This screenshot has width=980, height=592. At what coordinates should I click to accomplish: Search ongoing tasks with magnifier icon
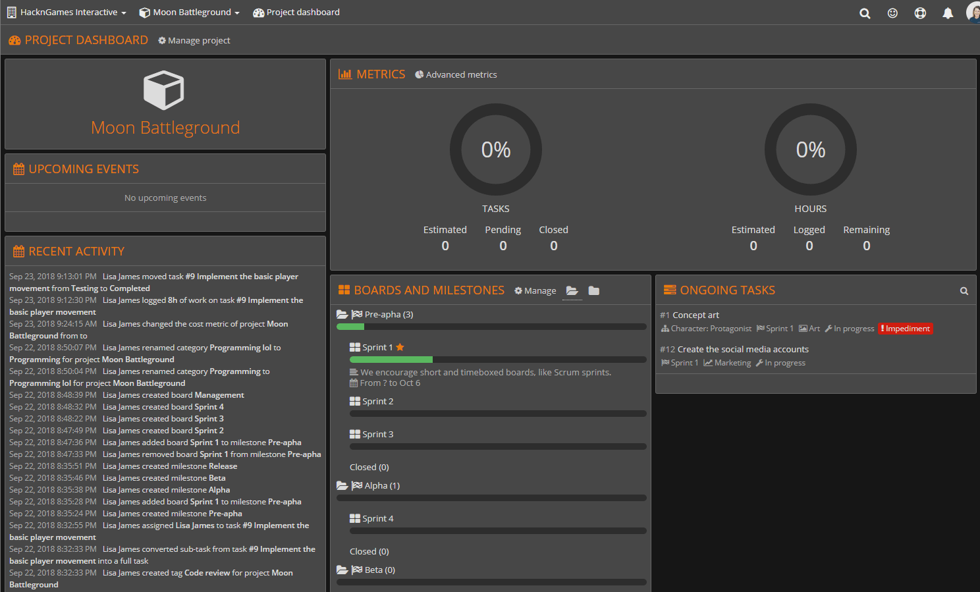point(964,291)
